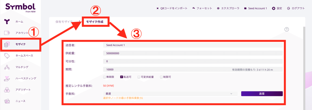Go to ハーベスティング in sidebar

point(26,78)
